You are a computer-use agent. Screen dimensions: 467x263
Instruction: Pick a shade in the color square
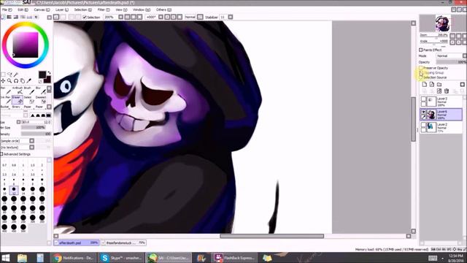coord(26,45)
